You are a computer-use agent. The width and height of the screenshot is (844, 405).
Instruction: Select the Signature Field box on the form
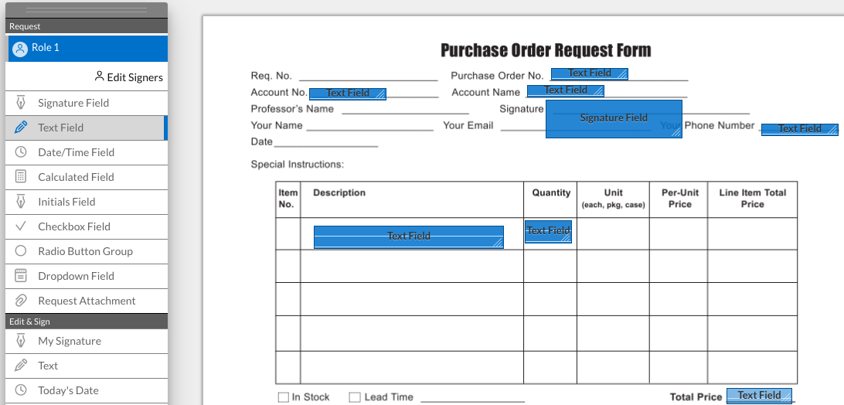(614, 118)
